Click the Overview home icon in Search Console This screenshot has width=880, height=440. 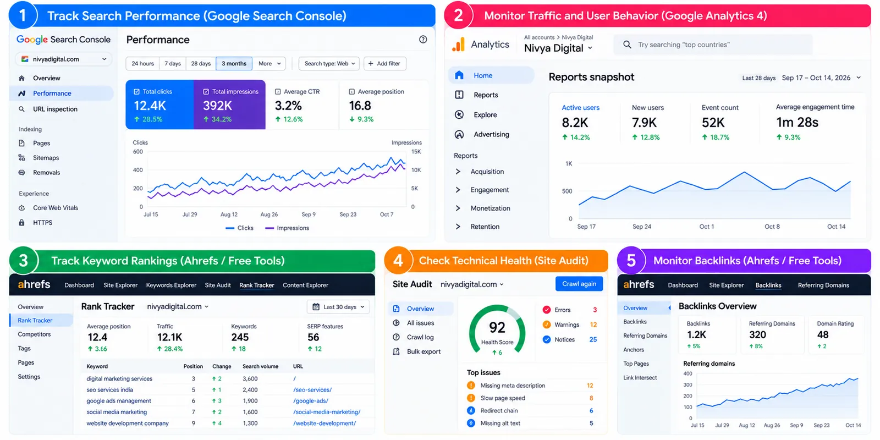coord(22,78)
